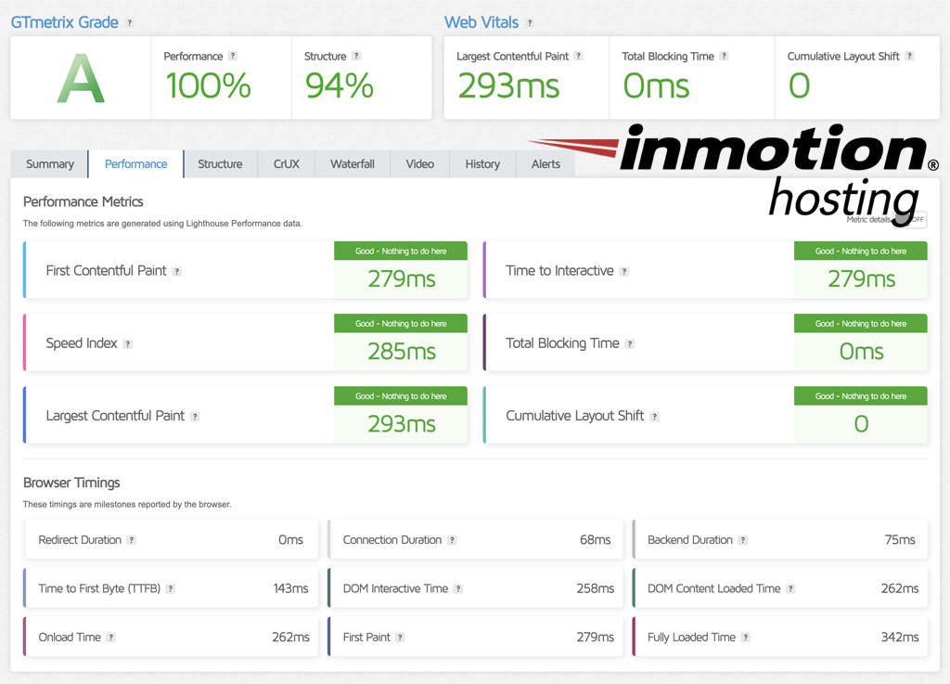This screenshot has width=950, height=684.
Task: Open help icon for First Paint
Action: point(400,638)
